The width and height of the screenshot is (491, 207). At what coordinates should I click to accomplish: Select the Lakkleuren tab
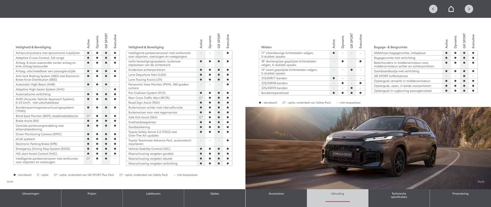tap(153, 194)
